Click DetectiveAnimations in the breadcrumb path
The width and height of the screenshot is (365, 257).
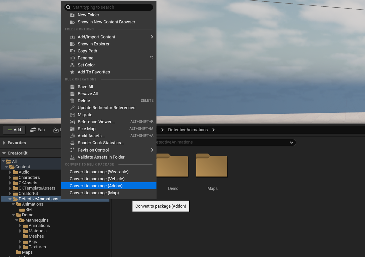tap(188, 130)
